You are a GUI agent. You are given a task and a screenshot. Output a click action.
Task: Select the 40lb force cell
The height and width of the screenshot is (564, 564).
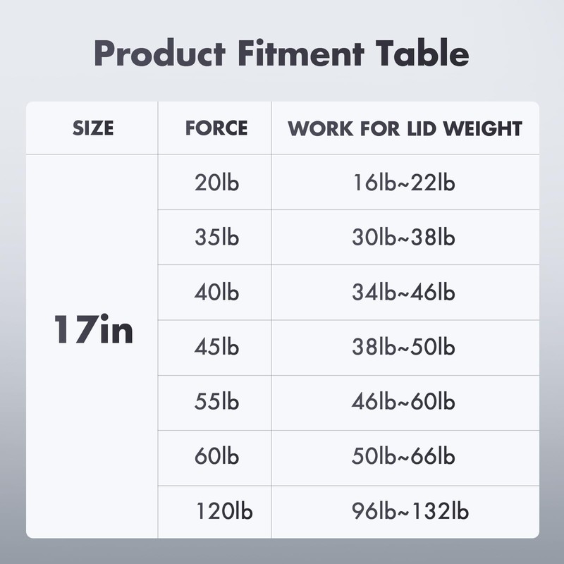click(216, 293)
